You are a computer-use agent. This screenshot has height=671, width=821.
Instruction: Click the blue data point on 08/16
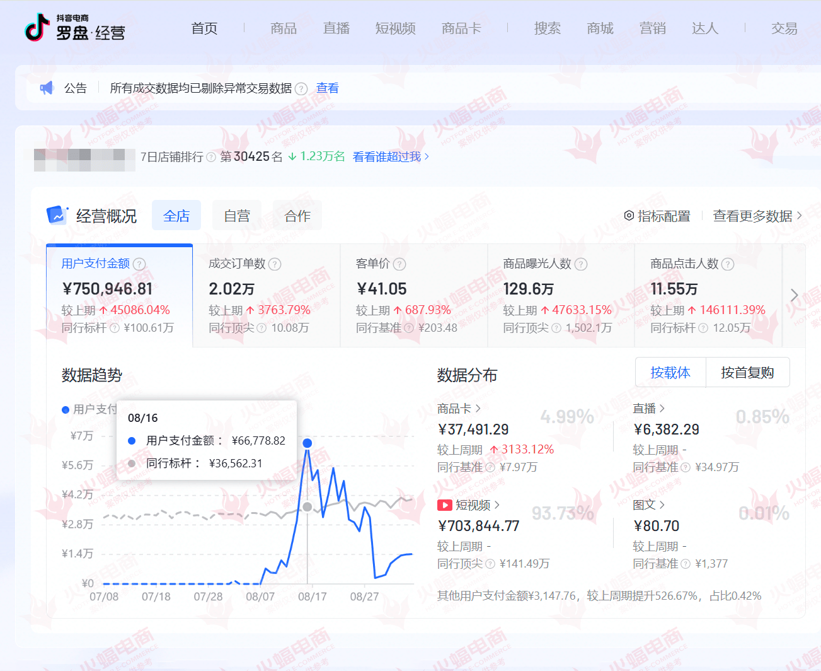click(x=307, y=443)
